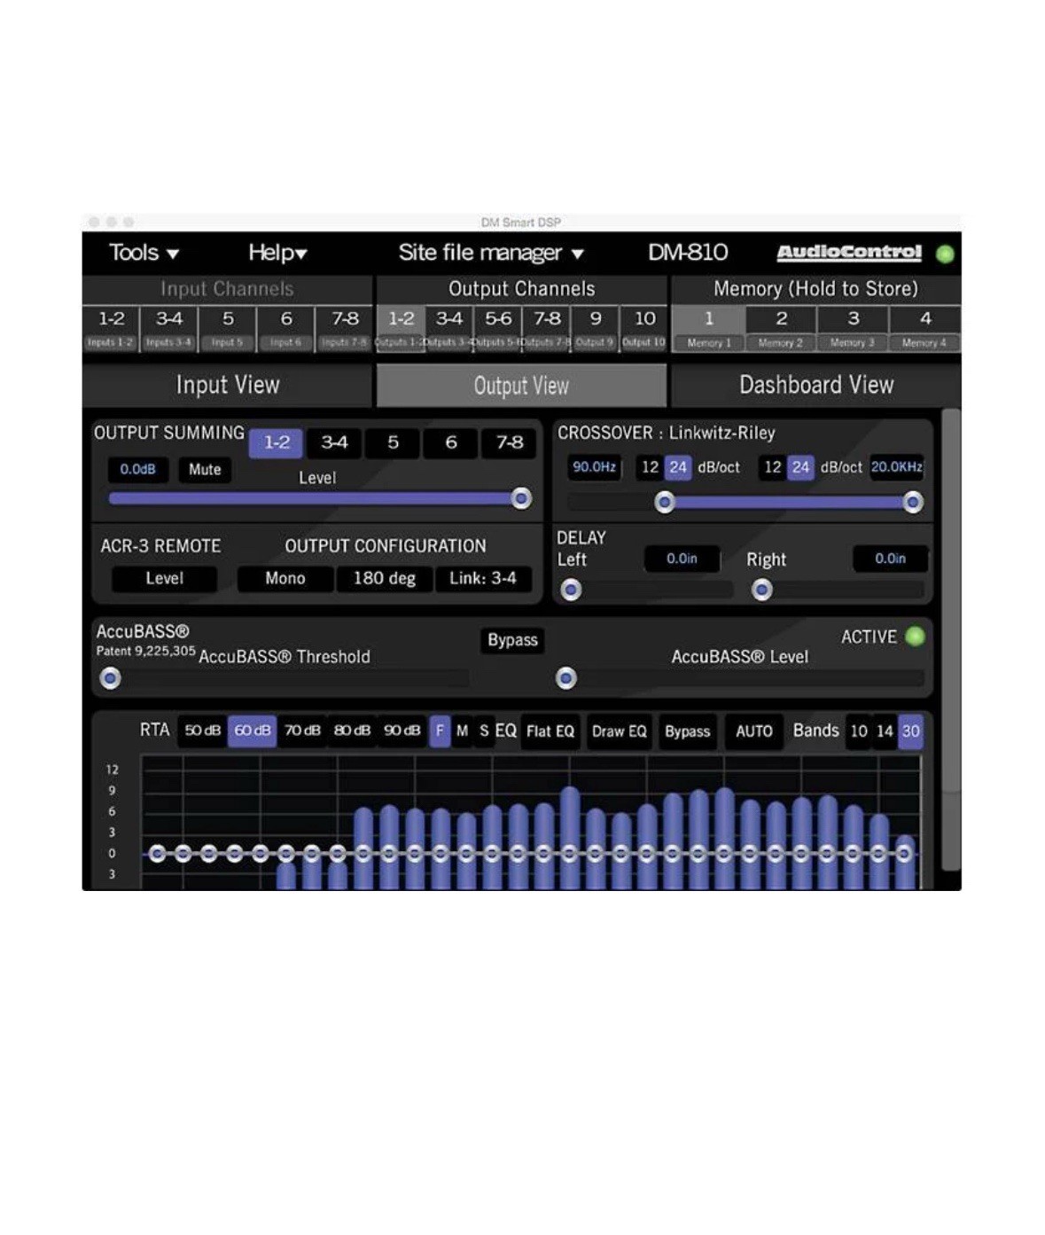
Task: Toggle Output Summing 3-4
Action: 334,442
